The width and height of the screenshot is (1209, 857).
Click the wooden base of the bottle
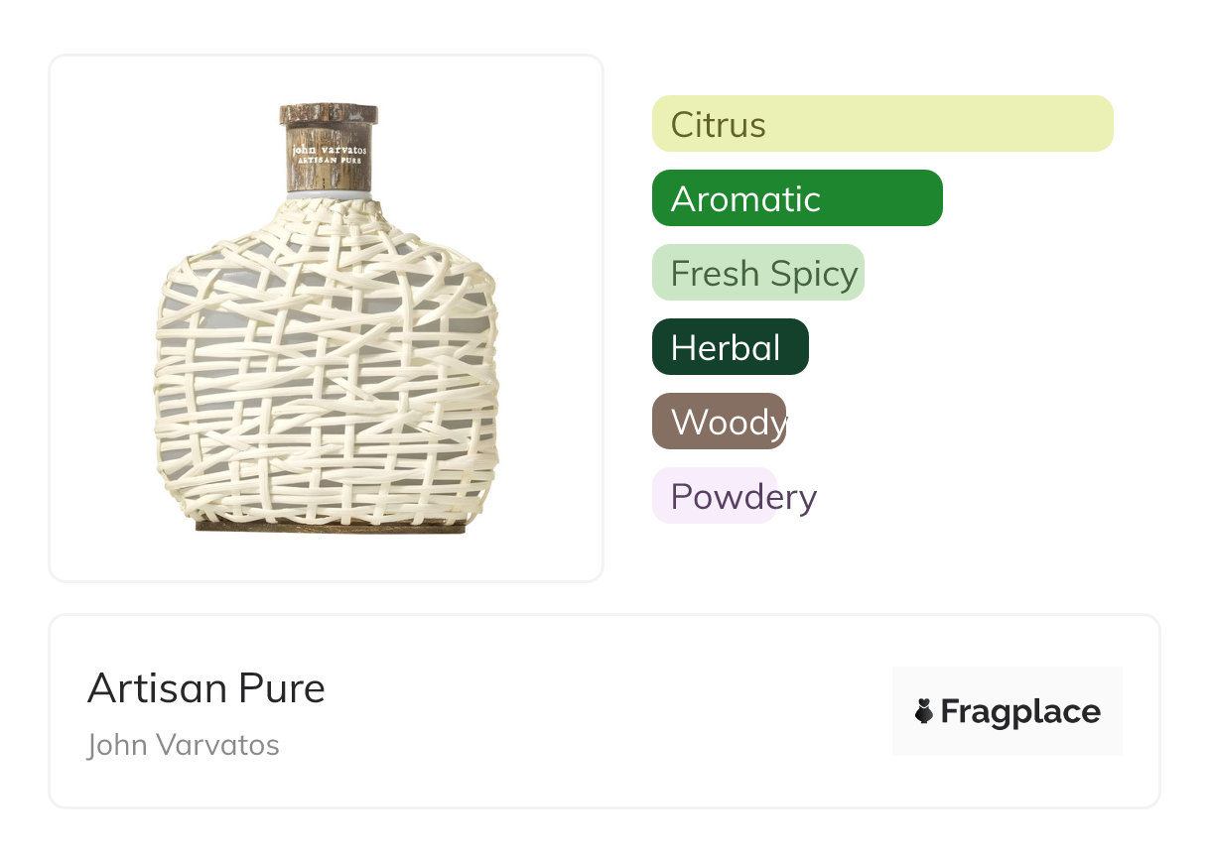coord(330,528)
